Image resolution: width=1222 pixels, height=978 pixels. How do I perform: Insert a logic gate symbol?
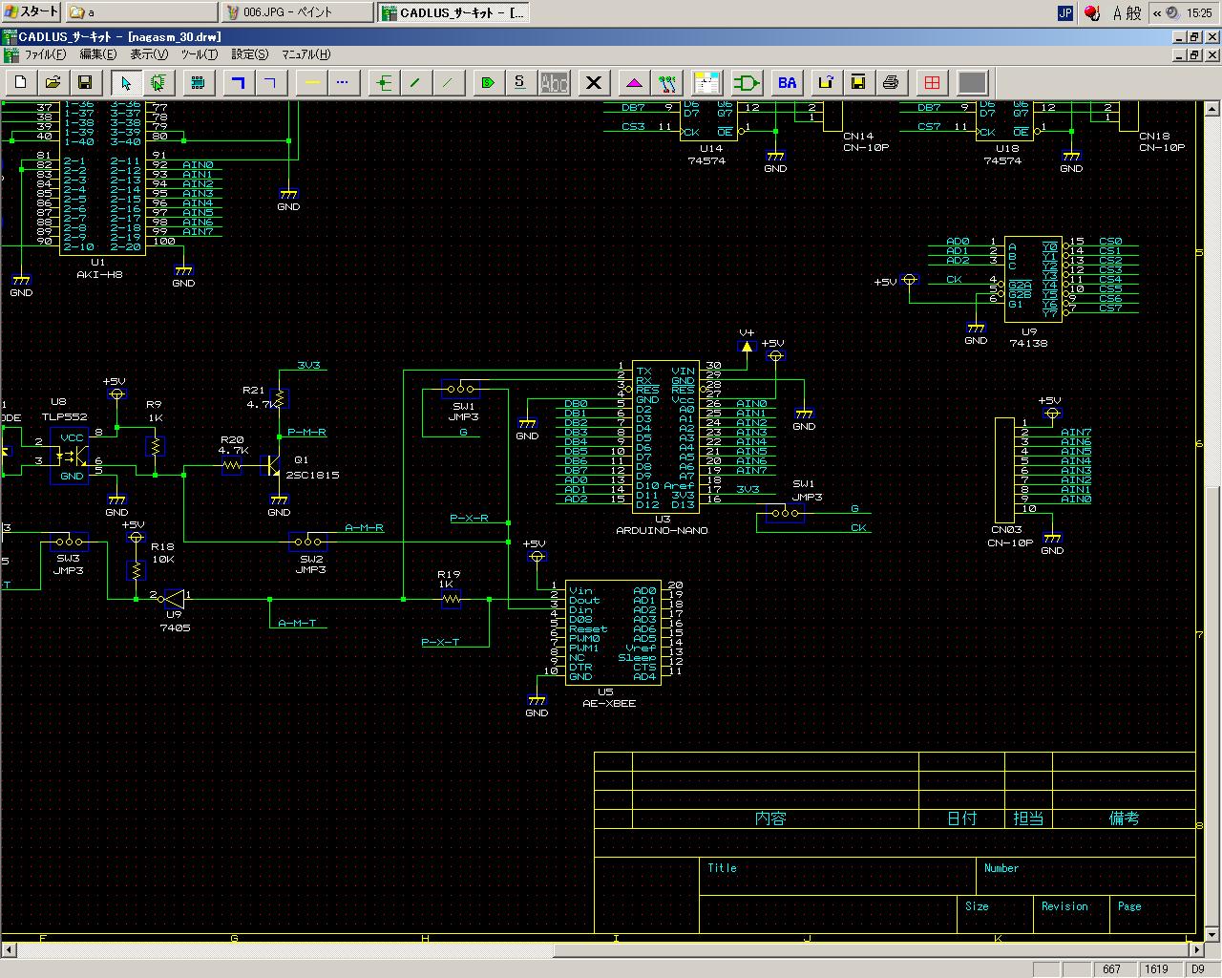point(747,83)
